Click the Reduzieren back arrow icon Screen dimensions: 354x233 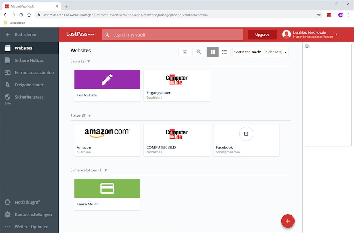tap(8, 34)
